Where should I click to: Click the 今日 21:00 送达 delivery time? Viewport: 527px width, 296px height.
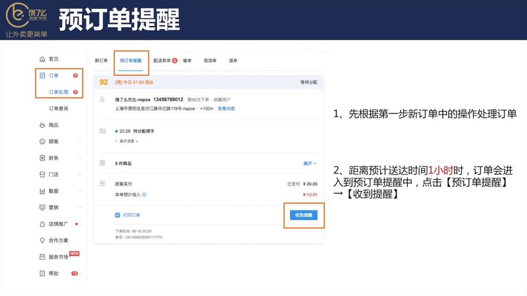[x=138, y=82]
